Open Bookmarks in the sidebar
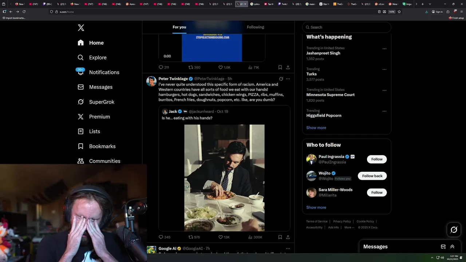The width and height of the screenshot is (466, 262). click(x=96, y=146)
